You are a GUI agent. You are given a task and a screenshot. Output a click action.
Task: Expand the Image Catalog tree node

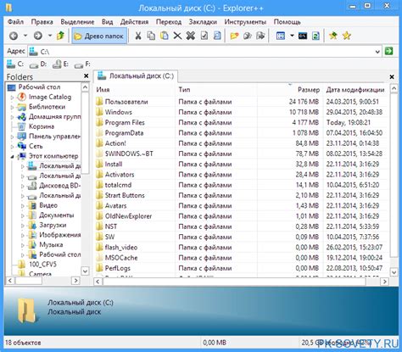pos(12,98)
